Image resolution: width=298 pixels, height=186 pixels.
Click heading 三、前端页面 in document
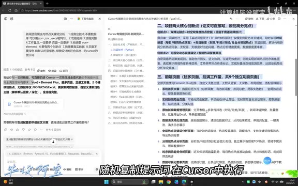[208, 77]
